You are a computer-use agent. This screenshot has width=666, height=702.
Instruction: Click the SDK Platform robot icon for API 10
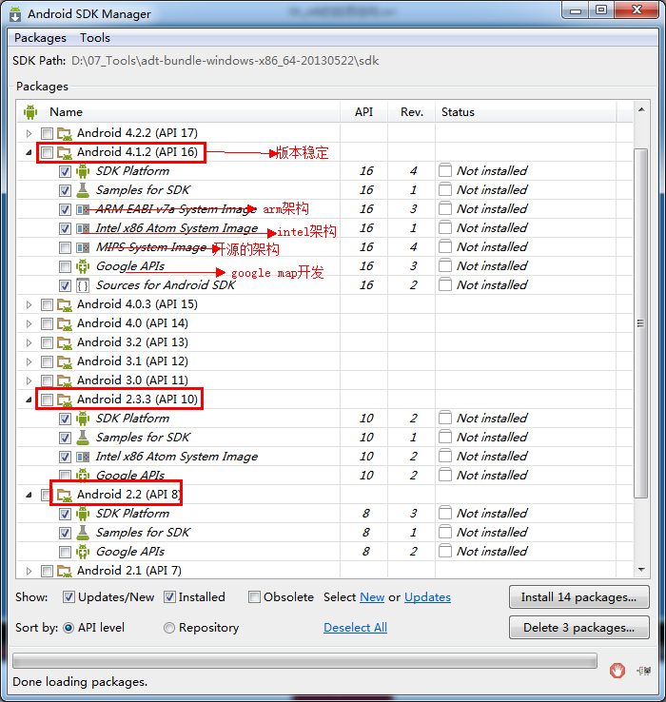(83, 419)
